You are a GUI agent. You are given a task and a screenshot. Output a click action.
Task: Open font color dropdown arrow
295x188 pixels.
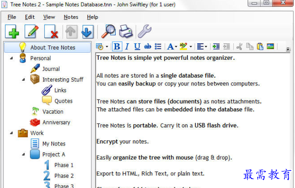[176, 47]
